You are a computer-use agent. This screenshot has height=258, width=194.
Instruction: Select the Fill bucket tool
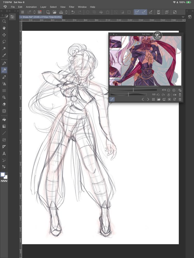(x=4, y=119)
